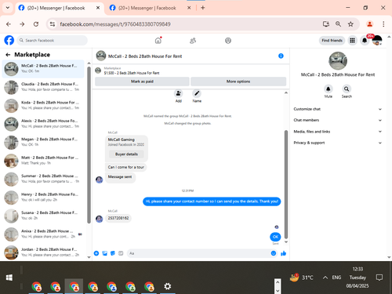Open Windows notification center icon
The image size is (392, 294).
[x=379, y=278]
